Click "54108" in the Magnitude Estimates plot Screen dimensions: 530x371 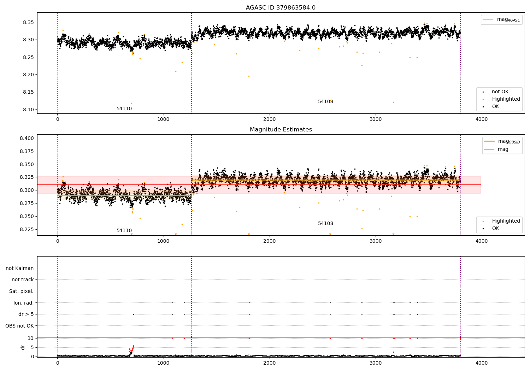325,224
